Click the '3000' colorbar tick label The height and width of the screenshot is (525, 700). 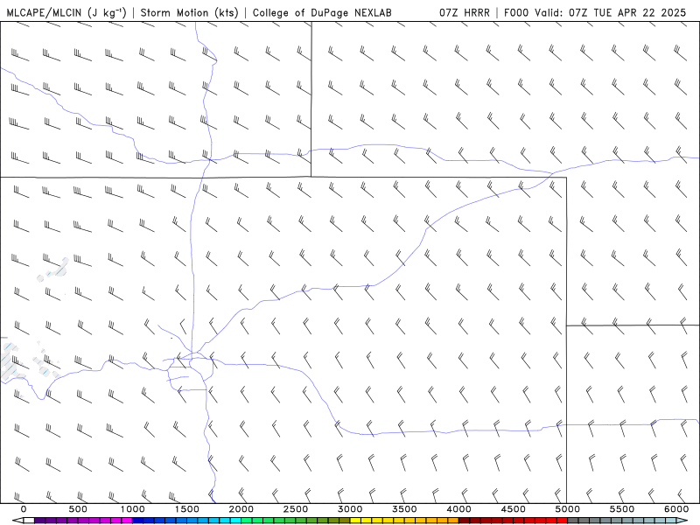350,509
